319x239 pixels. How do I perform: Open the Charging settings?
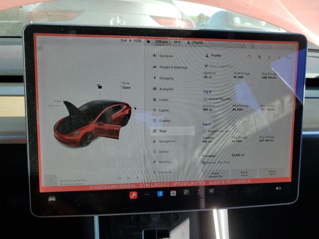point(164,78)
